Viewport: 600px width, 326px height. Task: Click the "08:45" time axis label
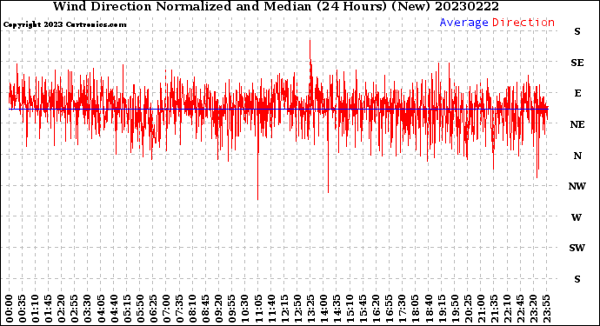pos(206,309)
